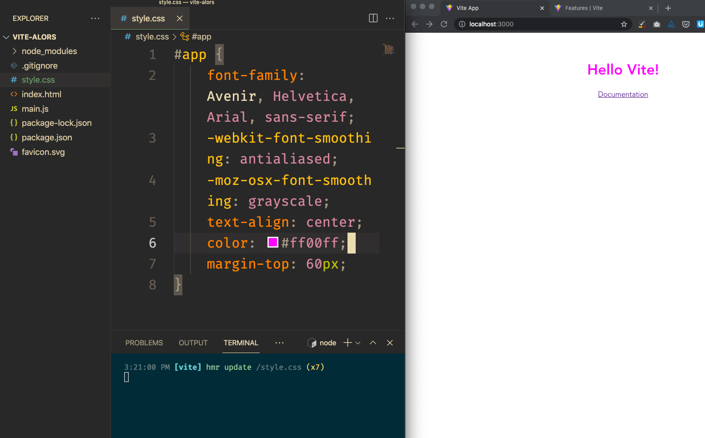This screenshot has height=438, width=705.
Task: Click the closing brace on line 8
Action: tap(178, 285)
